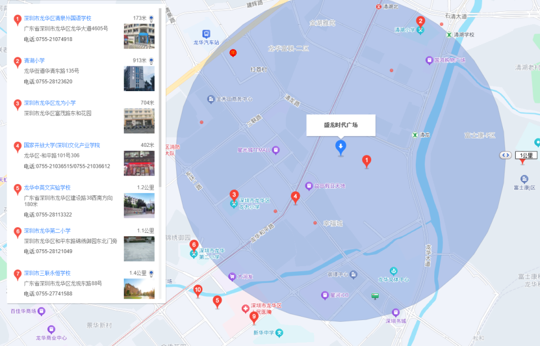View the photo thumbnail of 龙华第二小学
This screenshot has height=346, width=540.
(x=139, y=249)
